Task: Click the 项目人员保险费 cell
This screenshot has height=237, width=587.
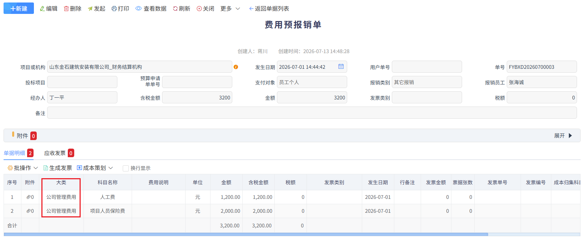Action: coord(108,211)
